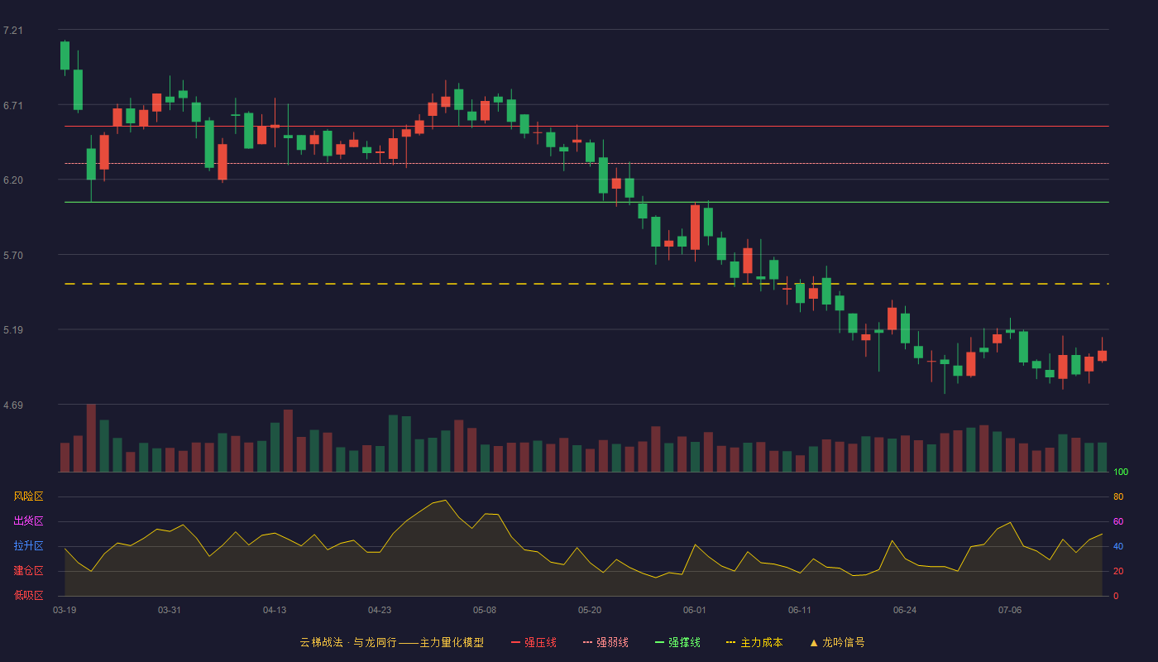Select the 拉升区 zone label
This screenshot has width=1158, height=662.
click(x=28, y=546)
